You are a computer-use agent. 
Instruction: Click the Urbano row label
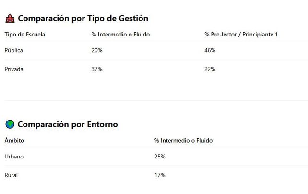pyautogui.click(x=14, y=157)
